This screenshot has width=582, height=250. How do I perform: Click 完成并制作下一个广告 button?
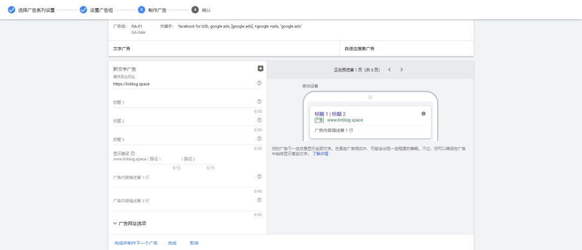coord(136,244)
